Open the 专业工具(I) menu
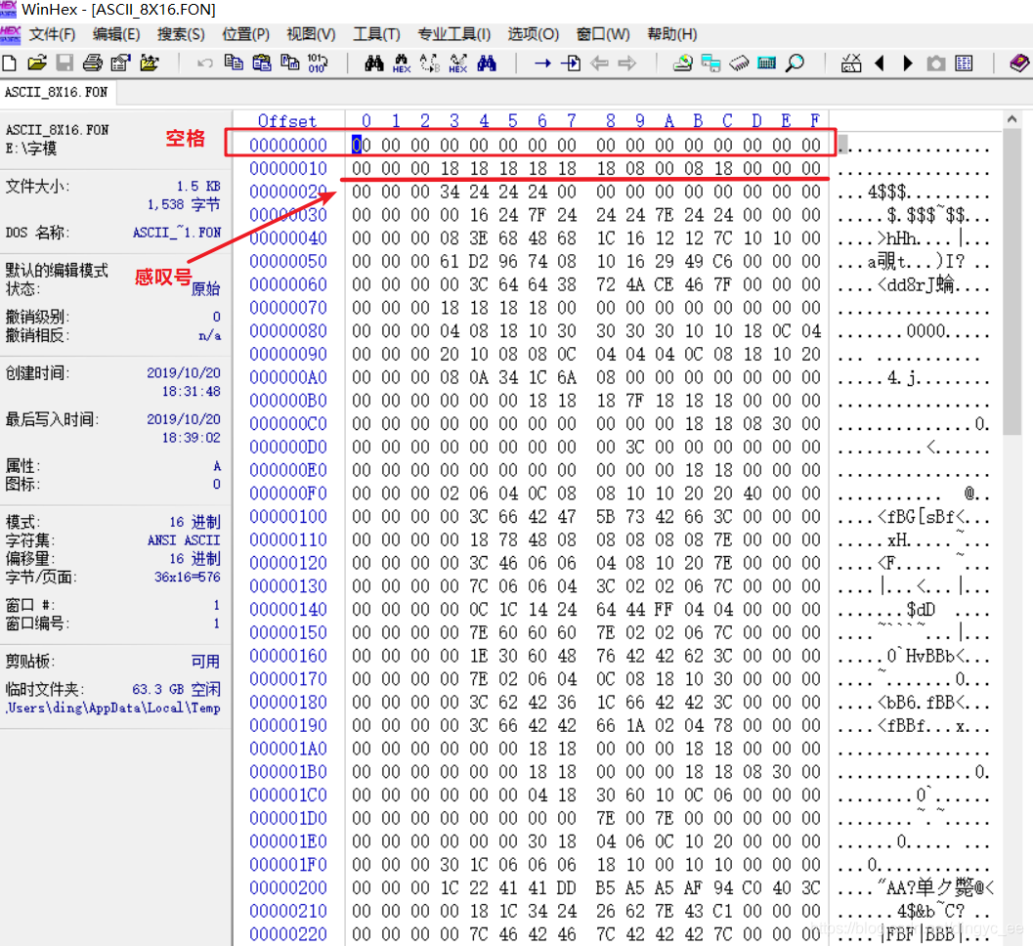The image size is (1033, 946). point(453,34)
